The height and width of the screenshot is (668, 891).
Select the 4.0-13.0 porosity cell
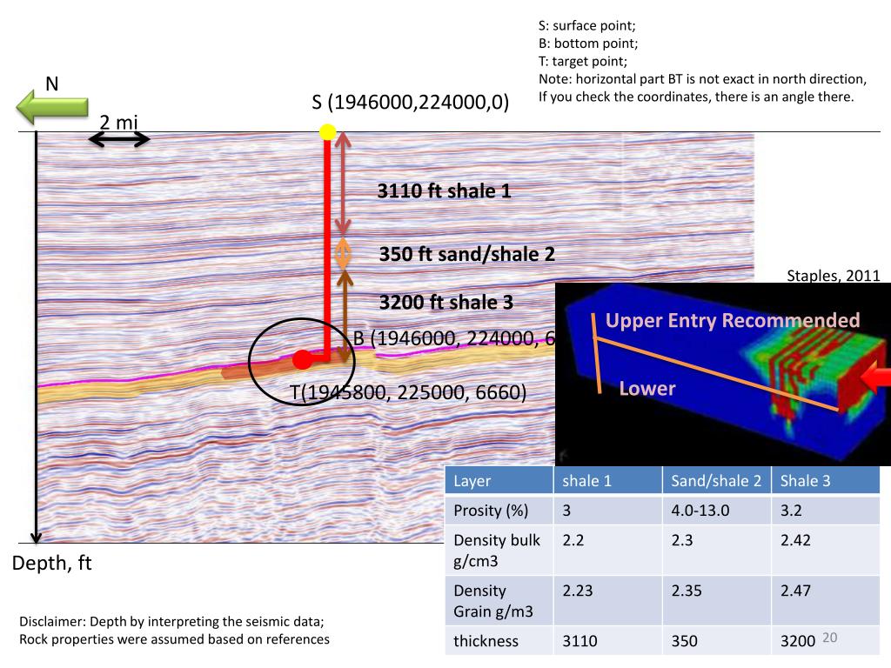tap(717, 510)
